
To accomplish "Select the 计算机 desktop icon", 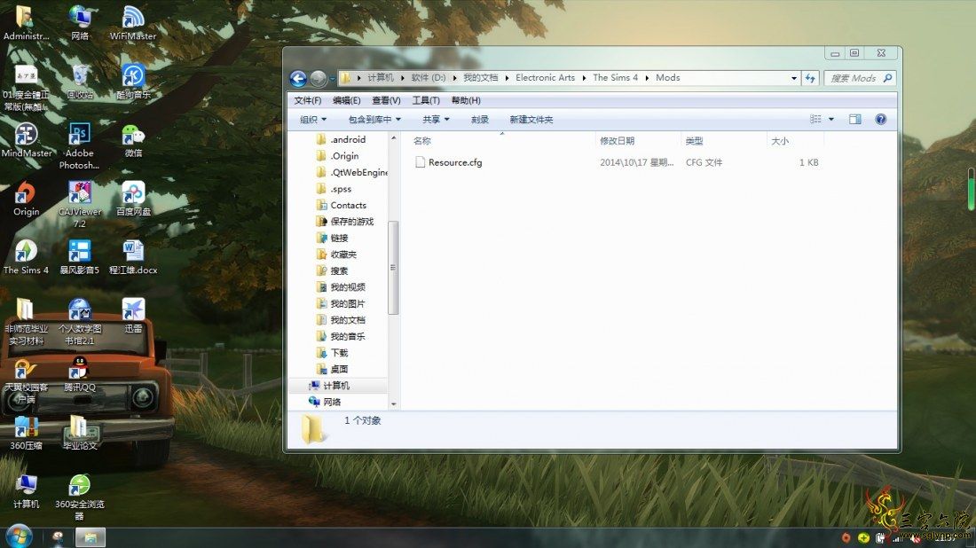I will point(26,491).
